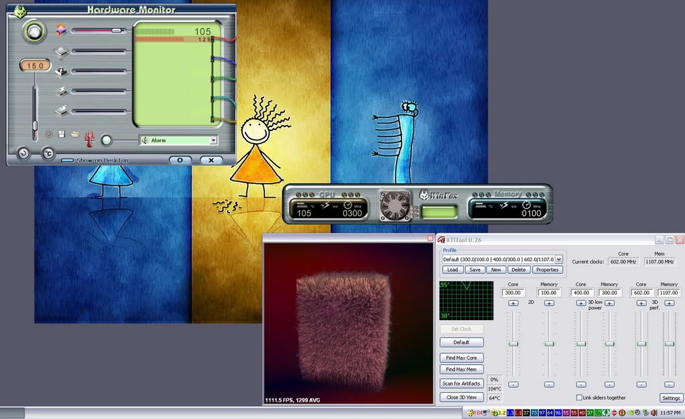Image resolution: width=685 pixels, height=419 pixels.
Task: Click the profile Properties button
Action: point(547,270)
